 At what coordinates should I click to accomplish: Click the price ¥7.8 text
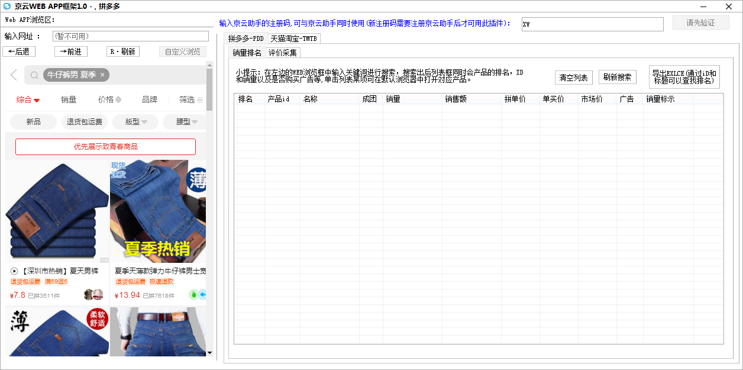[18, 295]
